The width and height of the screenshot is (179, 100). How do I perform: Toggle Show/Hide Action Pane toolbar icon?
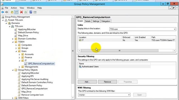[x=35, y=12]
